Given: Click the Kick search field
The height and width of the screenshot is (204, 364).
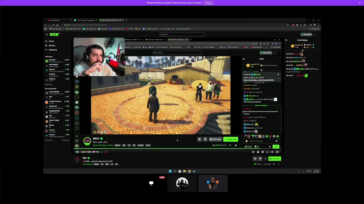Looking at the screenshot, I should point(182,35).
